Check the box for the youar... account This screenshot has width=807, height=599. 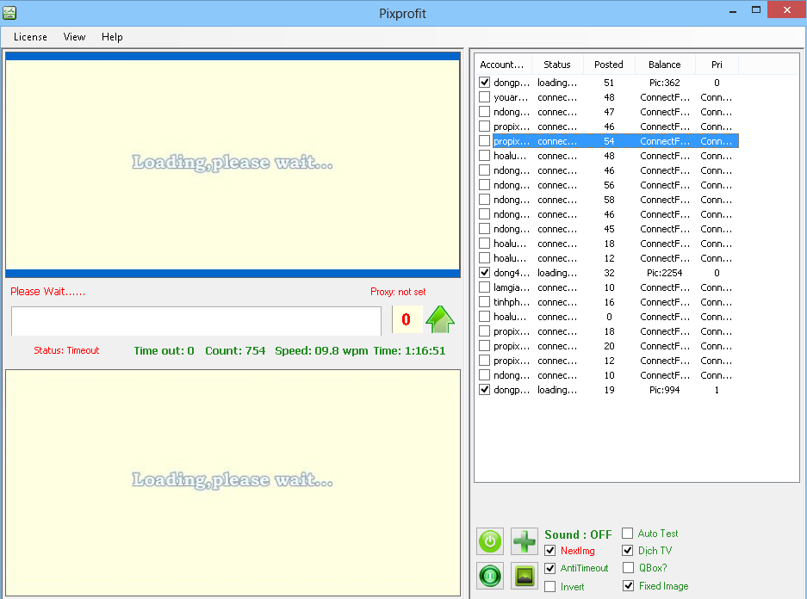click(x=485, y=97)
